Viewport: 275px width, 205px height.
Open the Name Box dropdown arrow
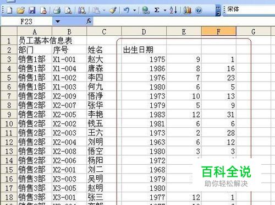(58, 21)
